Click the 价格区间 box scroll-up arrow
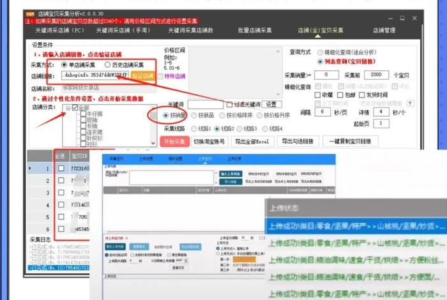The width and height of the screenshot is (447, 300). (278, 52)
